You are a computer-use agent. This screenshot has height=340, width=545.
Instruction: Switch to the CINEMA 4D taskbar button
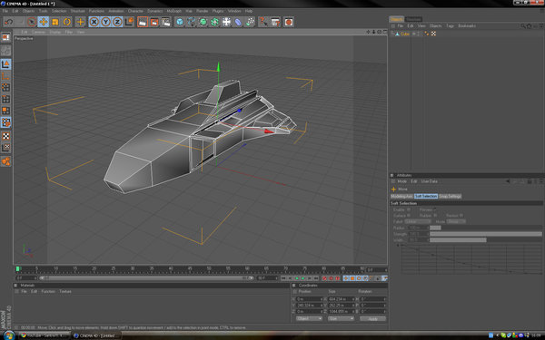[96, 335]
